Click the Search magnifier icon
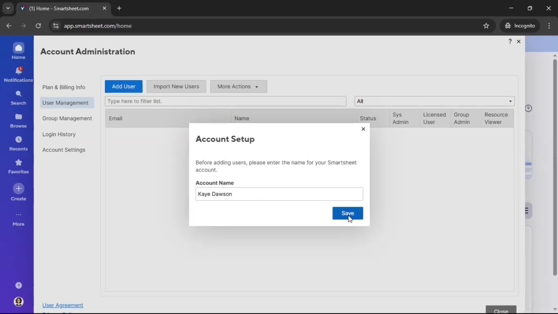This screenshot has width=558, height=314. (18, 94)
